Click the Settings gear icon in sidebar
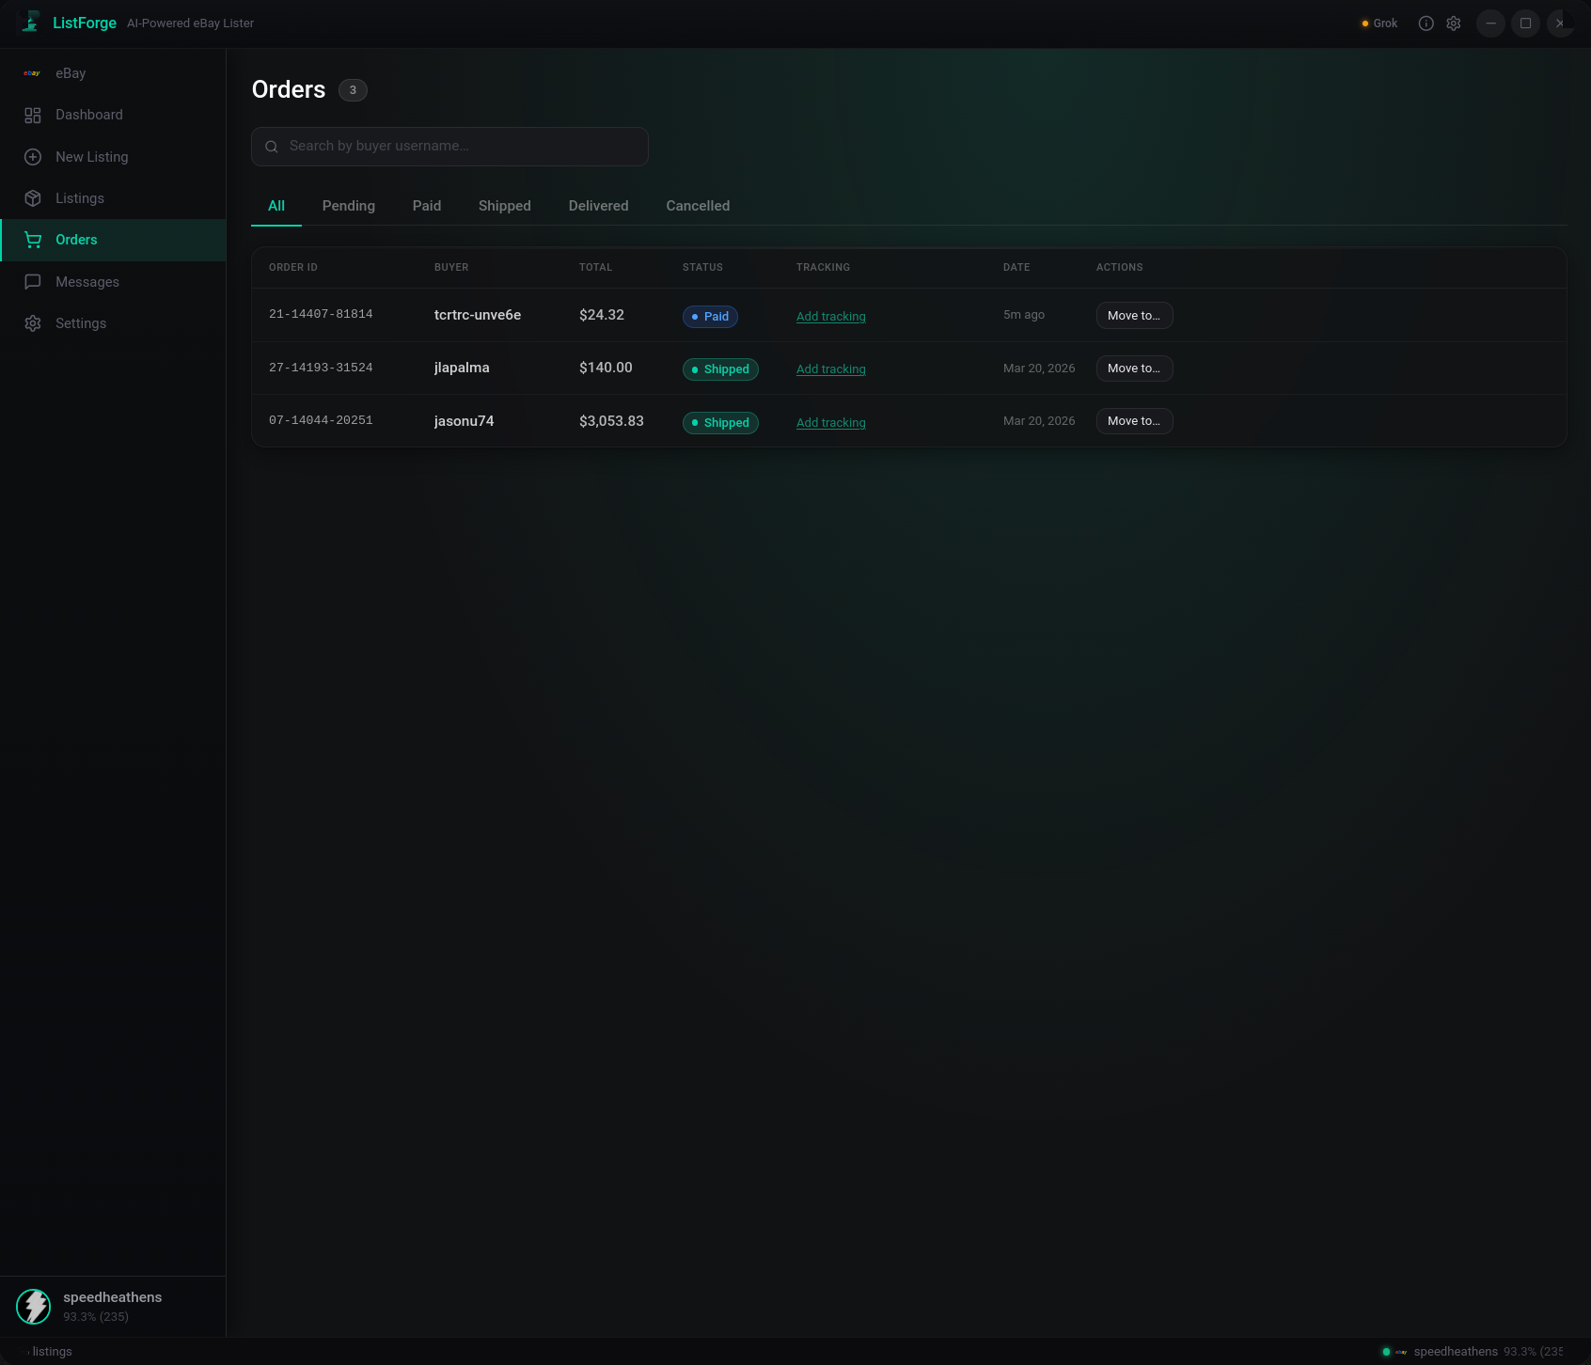Viewport: 1591px width, 1365px height. click(x=33, y=323)
